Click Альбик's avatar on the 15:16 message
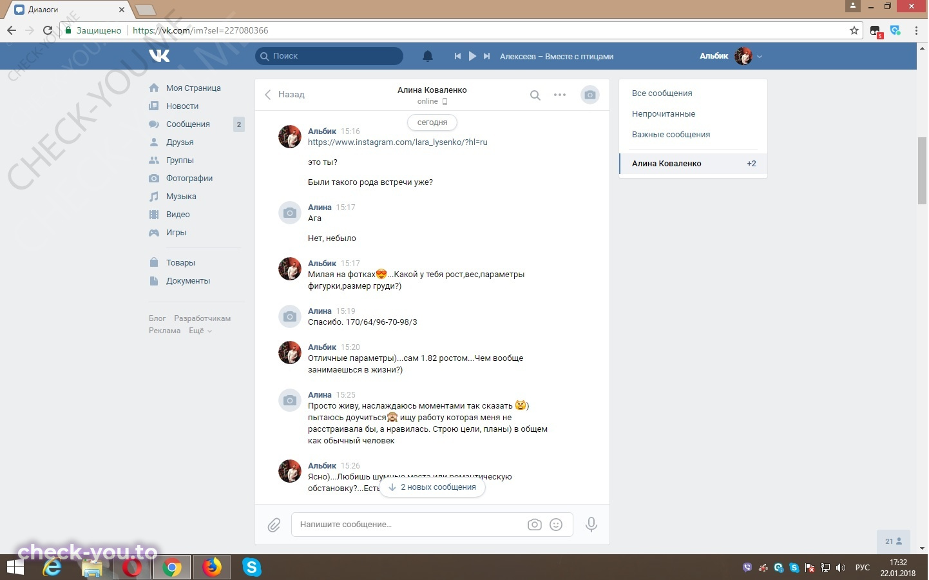The width and height of the screenshot is (929, 580). point(290,137)
